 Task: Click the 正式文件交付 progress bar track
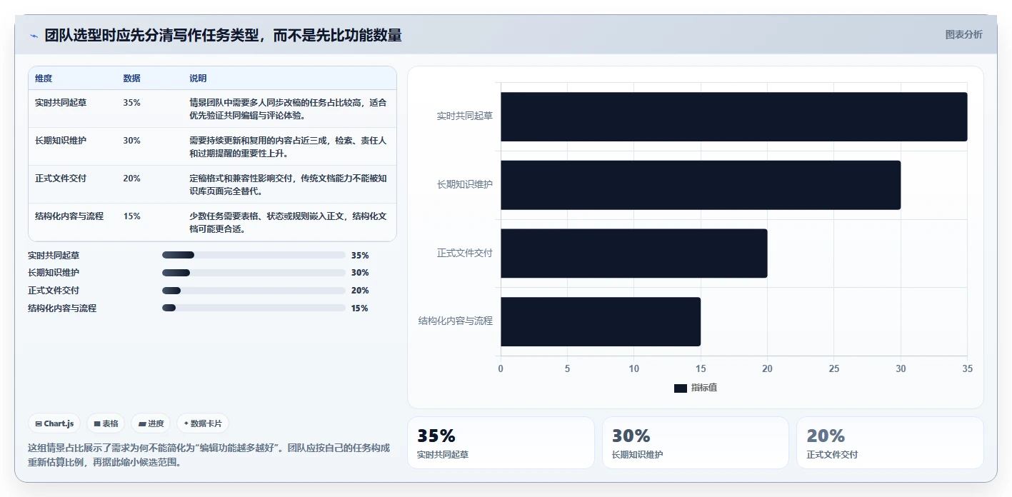point(254,291)
